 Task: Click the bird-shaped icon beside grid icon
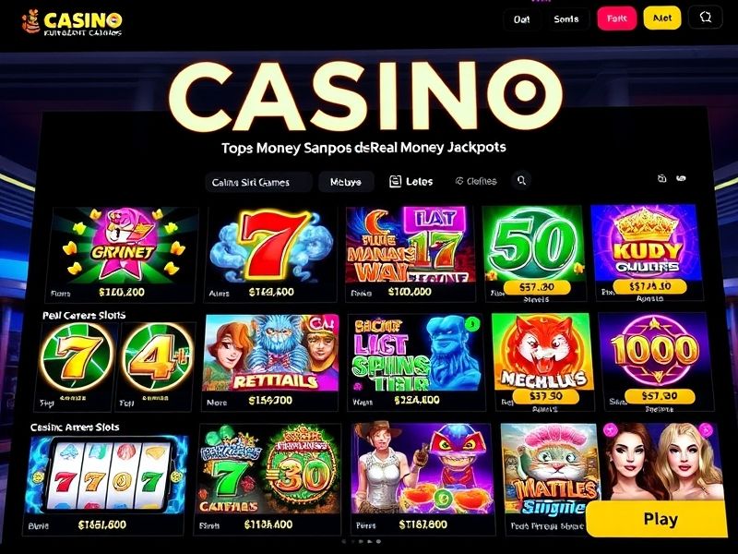click(681, 178)
